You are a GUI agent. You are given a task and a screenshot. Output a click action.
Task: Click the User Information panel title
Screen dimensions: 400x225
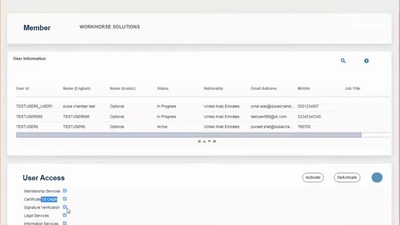29,59
